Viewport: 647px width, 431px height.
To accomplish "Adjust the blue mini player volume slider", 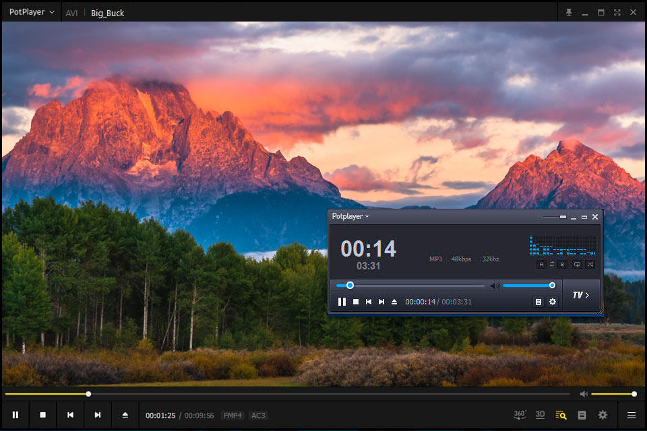I will click(529, 286).
